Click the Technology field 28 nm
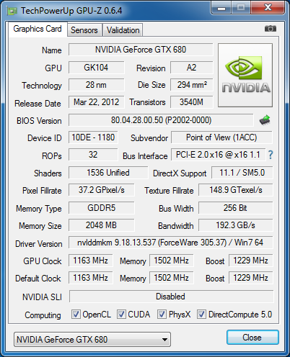The width and height of the screenshot is (290, 357). point(96,85)
